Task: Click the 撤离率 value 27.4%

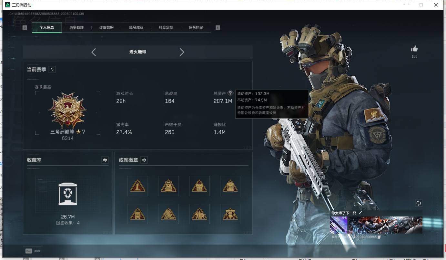Action: coord(124,132)
